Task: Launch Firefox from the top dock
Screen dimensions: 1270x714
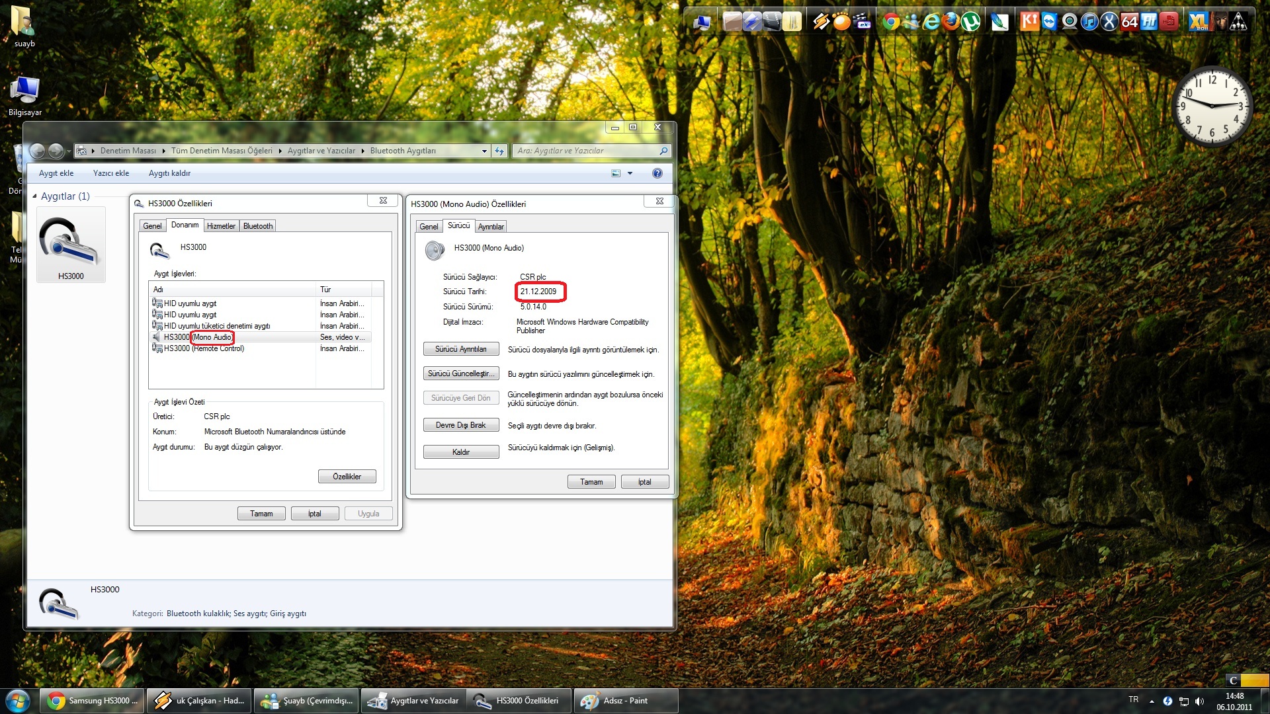Action: point(951,22)
